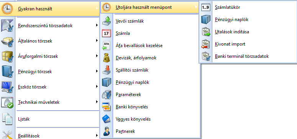Screen dimensions: 297x139
Task: Open Pénzügyi naplók in the middle menu
Action: coord(150,82)
